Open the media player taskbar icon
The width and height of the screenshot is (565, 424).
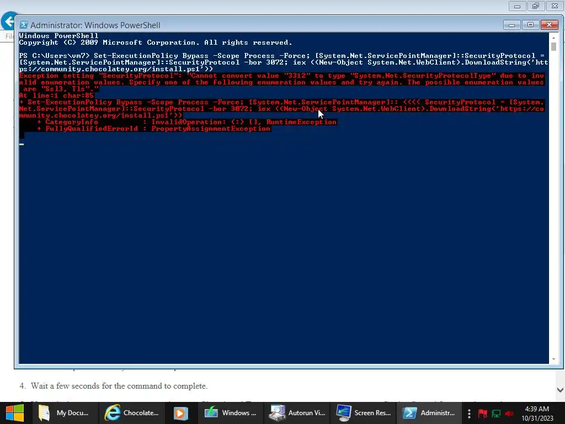(x=181, y=413)
